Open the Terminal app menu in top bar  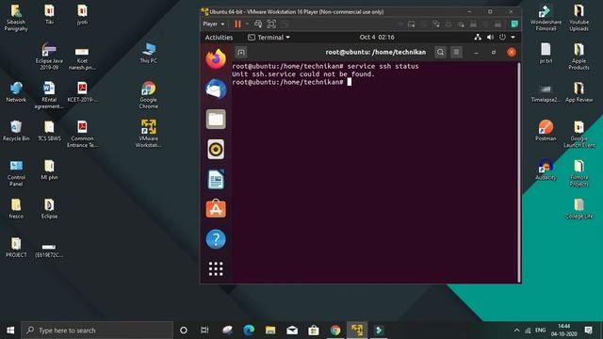click(x=269, y=38)
